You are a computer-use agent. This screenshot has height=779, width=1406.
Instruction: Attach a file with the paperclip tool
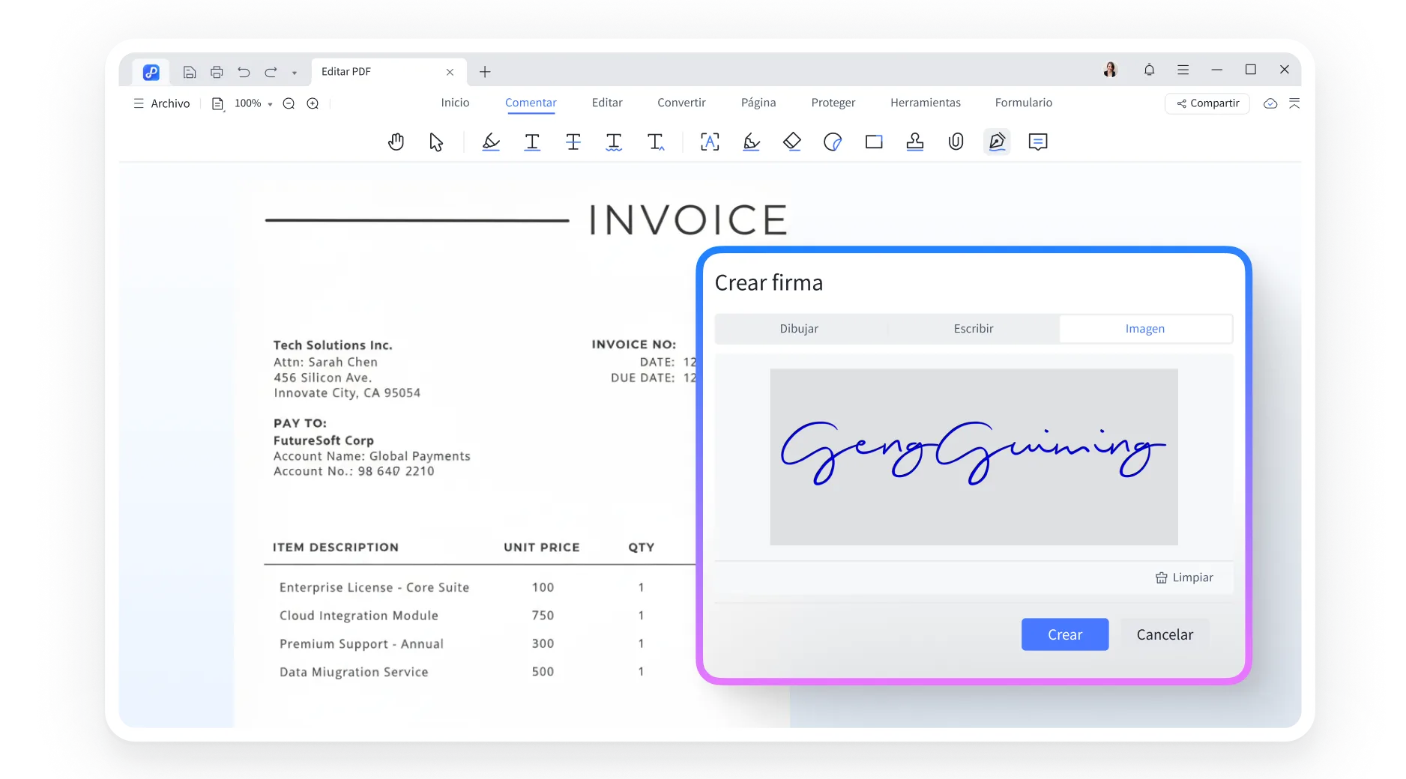(x=956, y=142)
